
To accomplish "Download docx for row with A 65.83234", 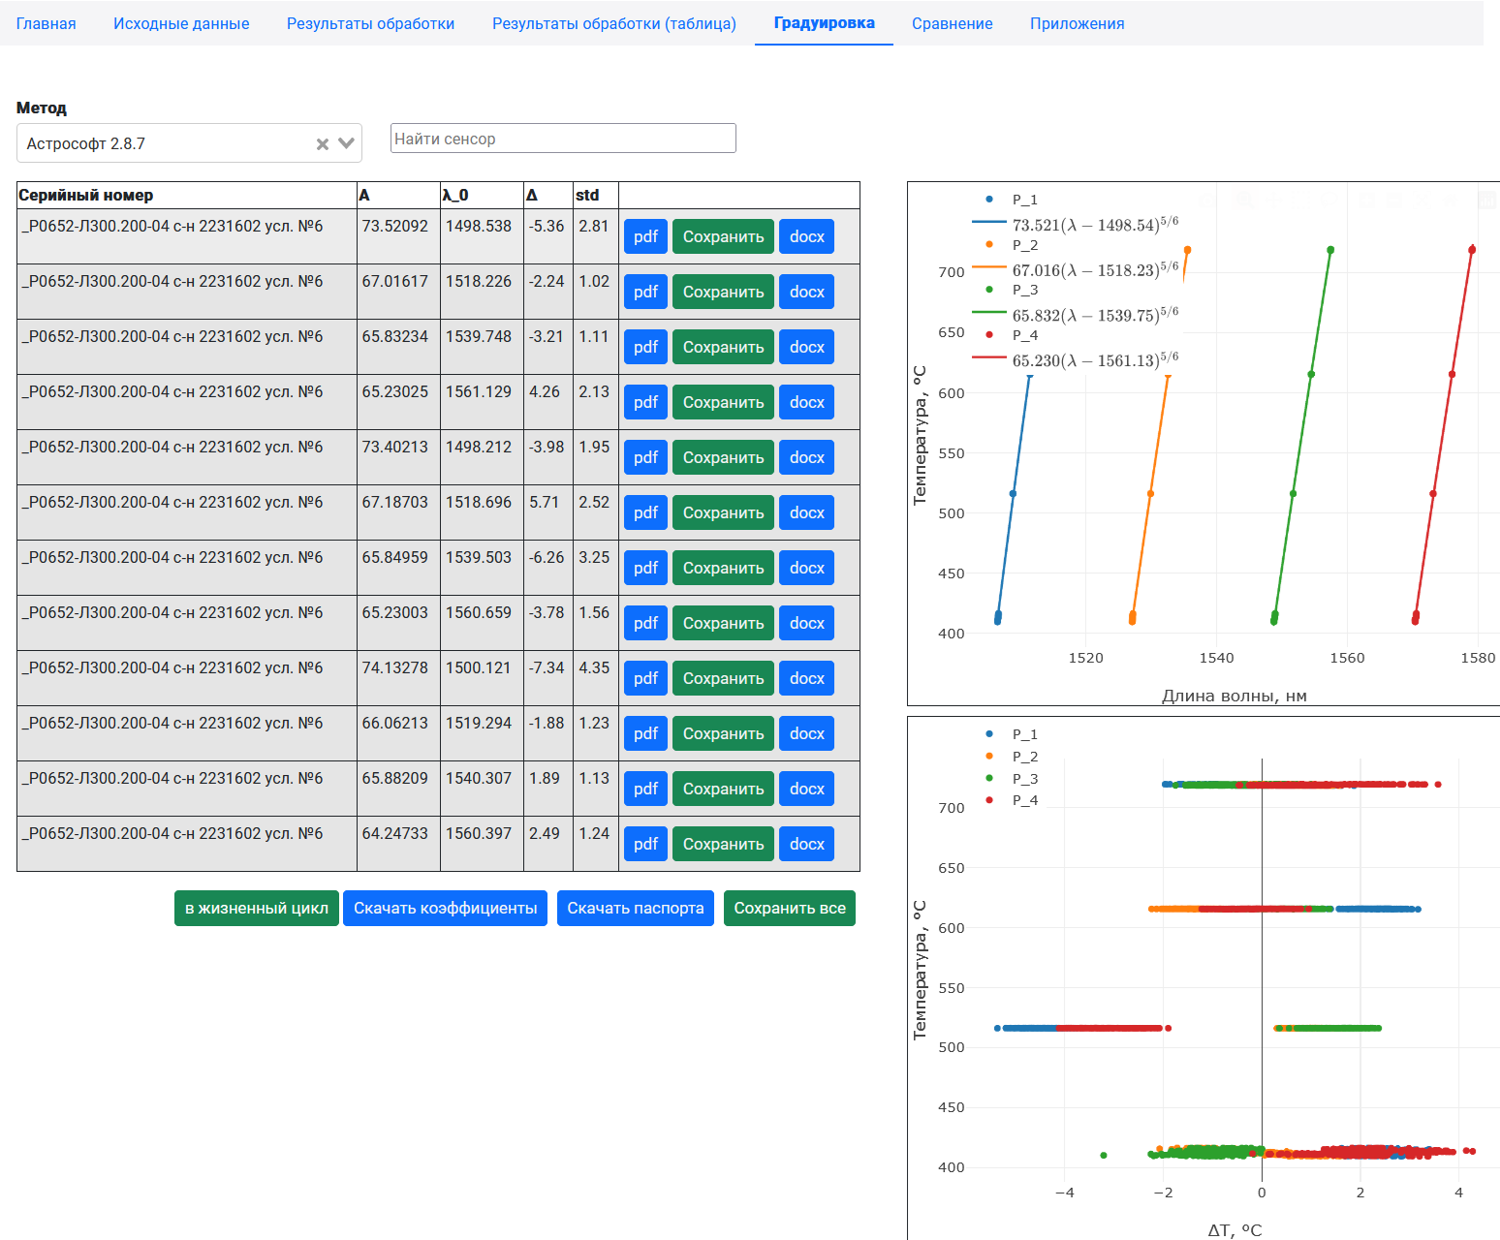I will [806, 347].
